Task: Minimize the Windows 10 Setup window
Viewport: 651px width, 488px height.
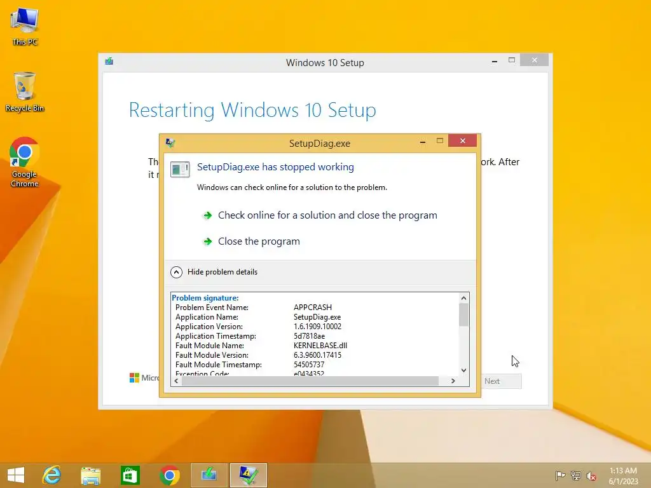Action: tap(495, 61)
